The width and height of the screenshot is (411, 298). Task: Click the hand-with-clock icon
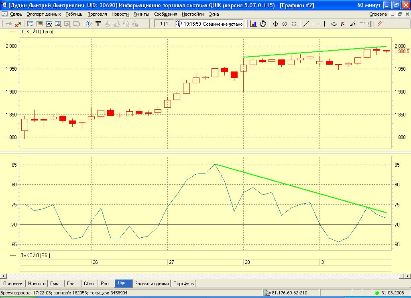point(135,24)
